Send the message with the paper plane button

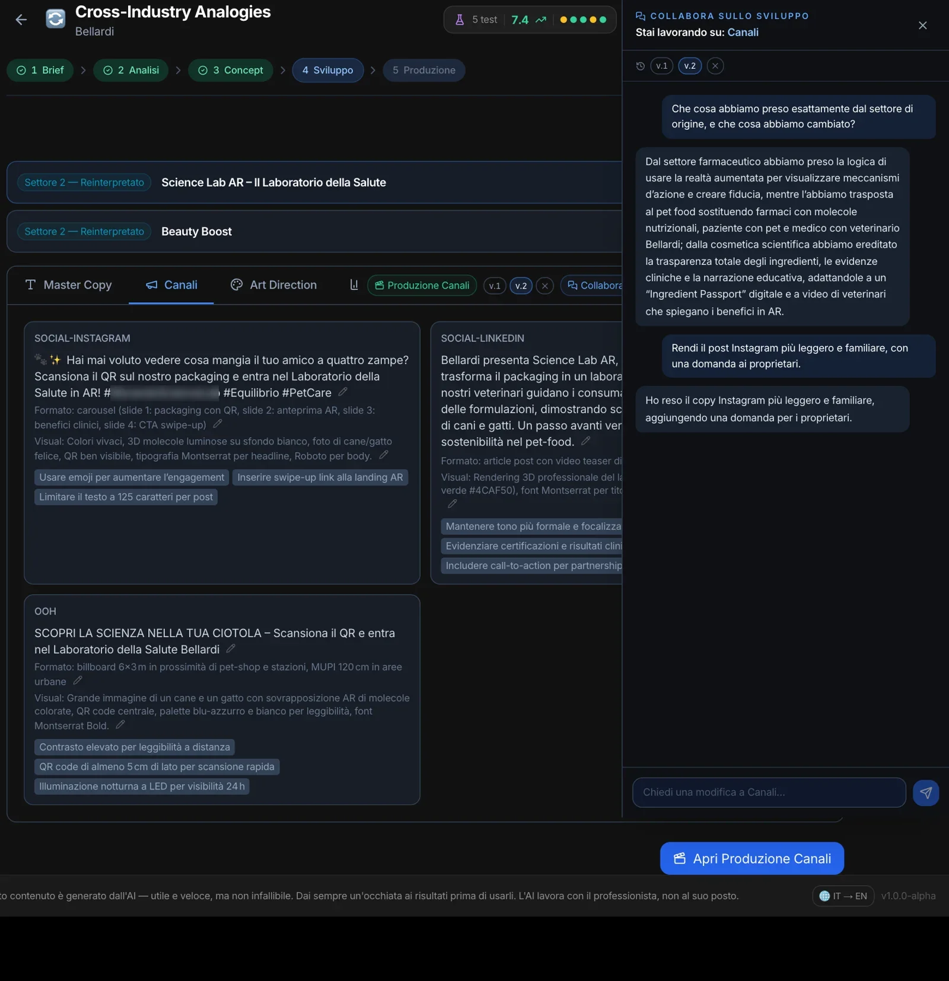[x=926, y=793]
